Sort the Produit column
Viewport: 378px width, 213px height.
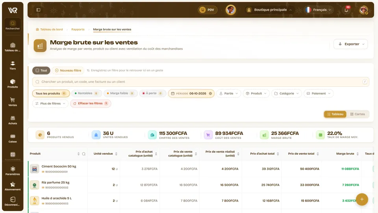[78, 154]
